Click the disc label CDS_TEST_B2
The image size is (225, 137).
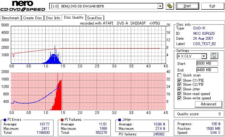tap(204, 44)
